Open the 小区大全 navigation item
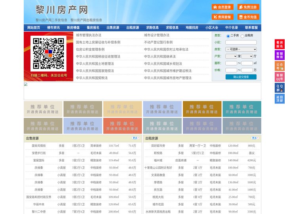The height and width of the screenshot is (214, 285). coord(212,28)
